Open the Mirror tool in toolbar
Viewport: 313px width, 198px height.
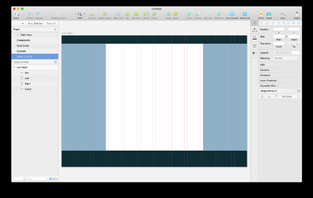coord(261,14)
